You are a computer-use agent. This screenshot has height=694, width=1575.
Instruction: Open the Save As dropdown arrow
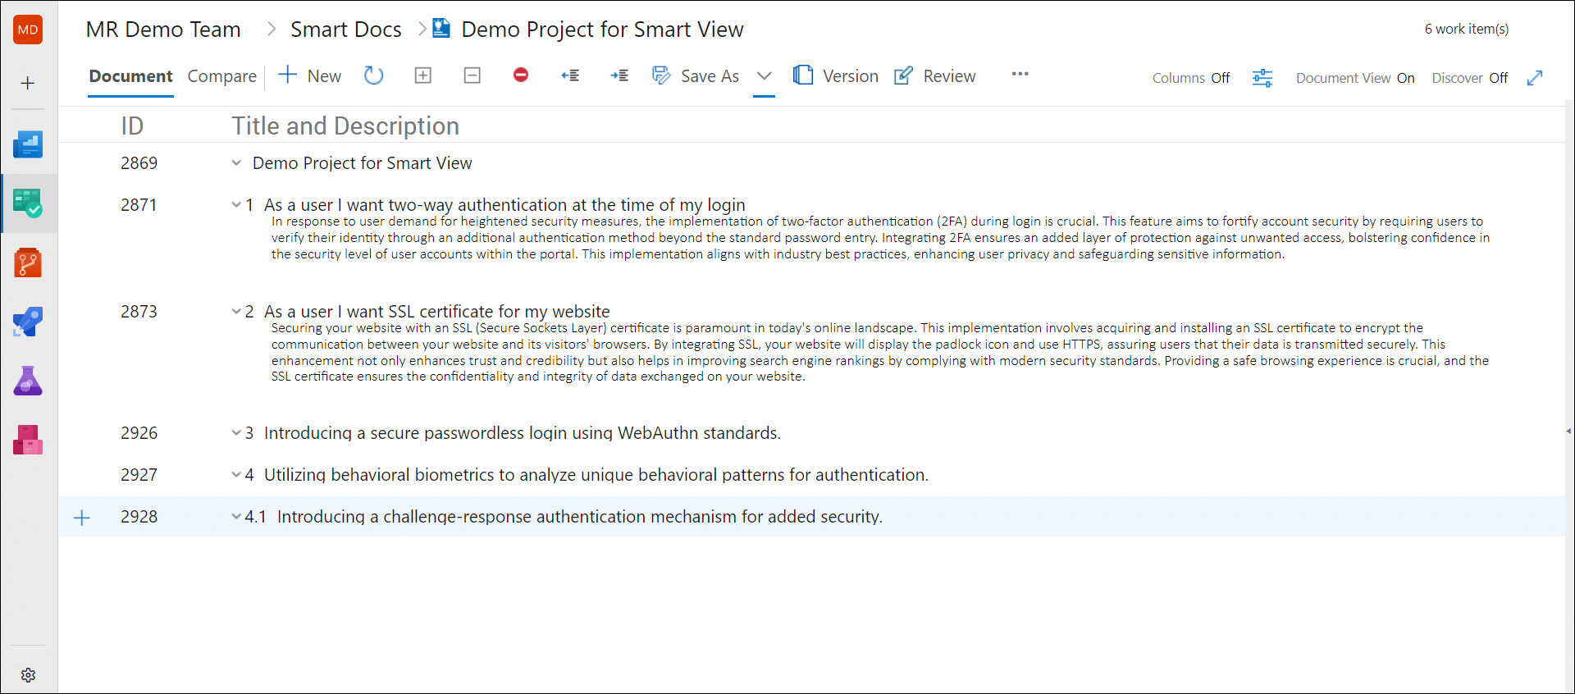[x=764, y=75]
